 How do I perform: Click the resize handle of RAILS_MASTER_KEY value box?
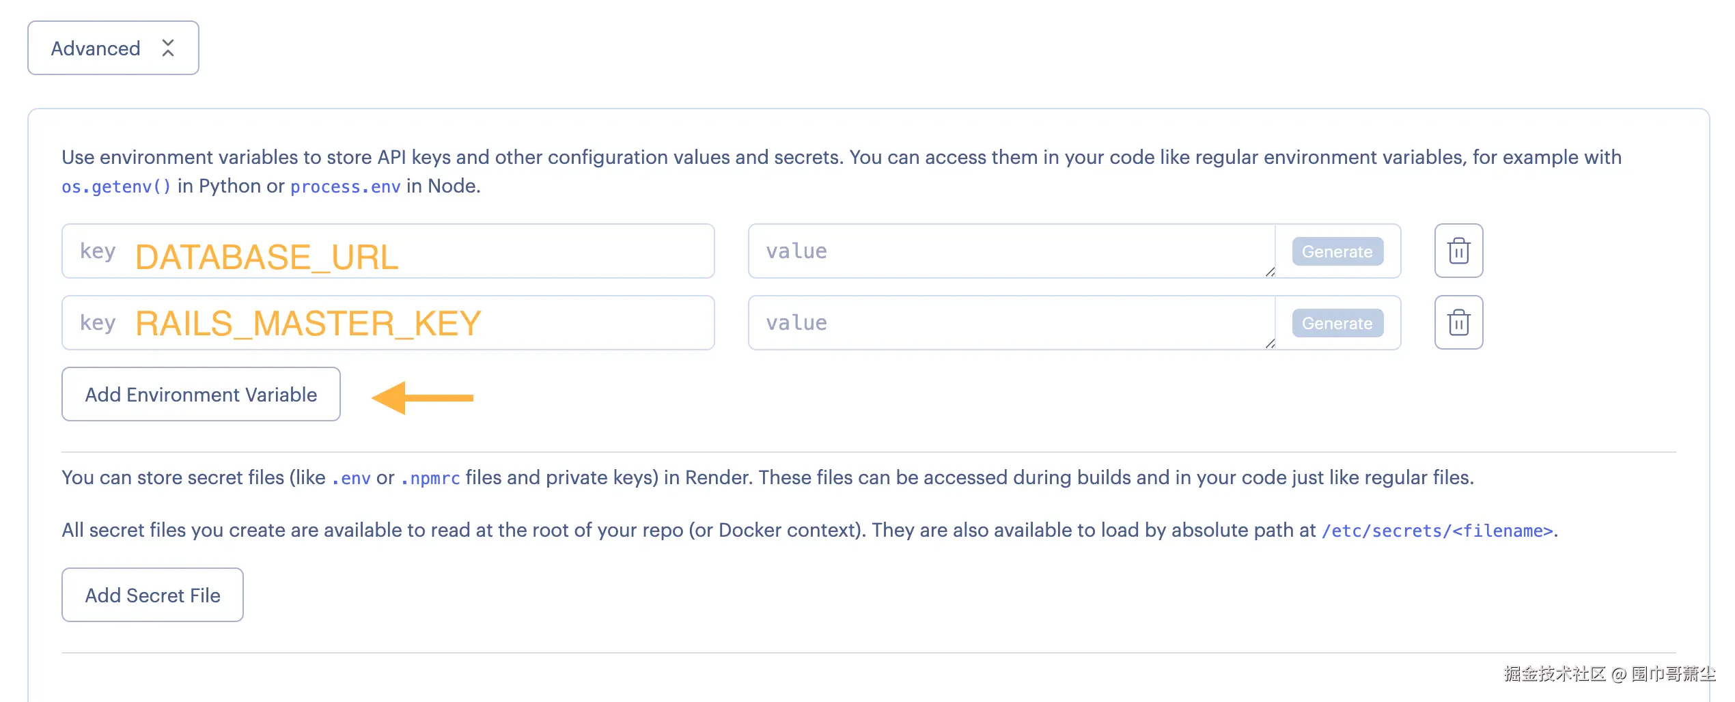[x=1270, y=343]
